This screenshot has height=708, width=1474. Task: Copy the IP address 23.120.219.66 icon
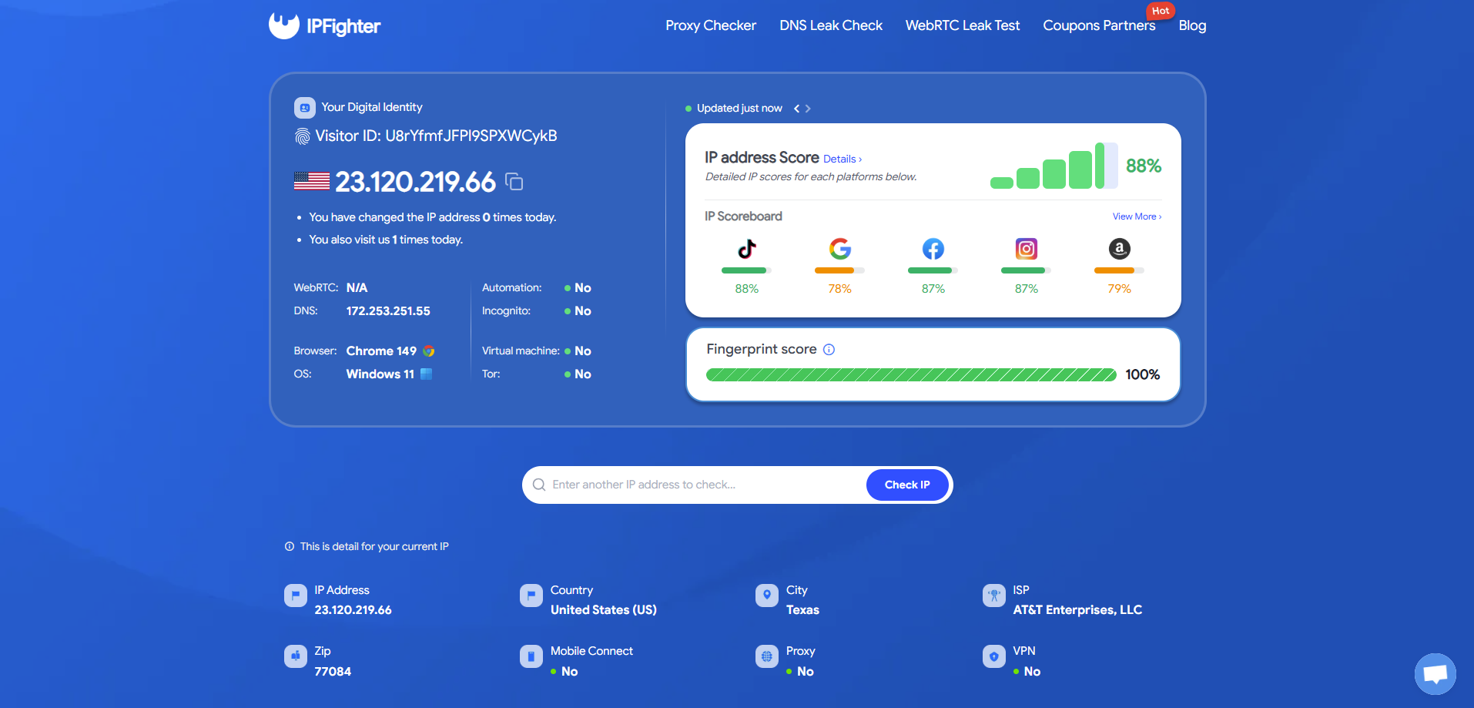point(514,182)
